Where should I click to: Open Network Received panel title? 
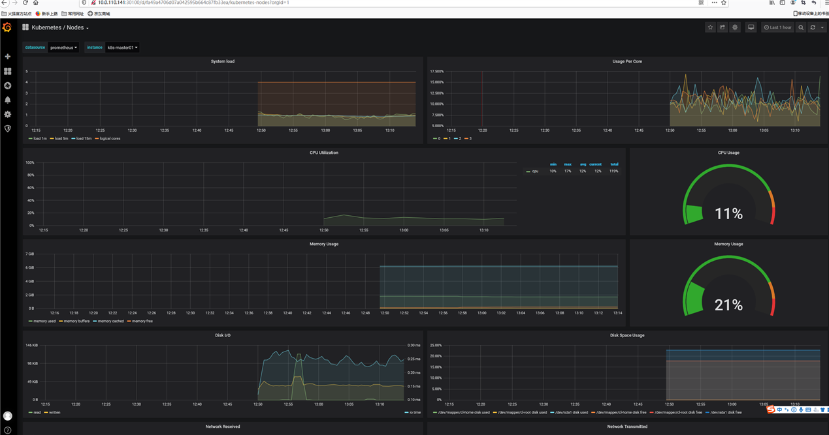click(x=223, y=427)
